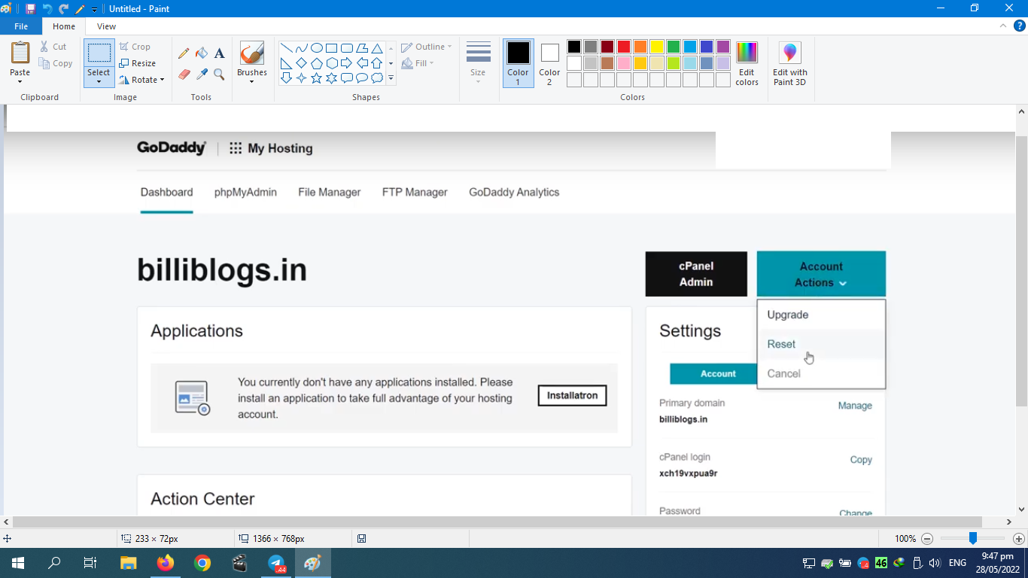Pick the Fill with color bucket tool
This screenshot has height=578, width=1028.
pyautogui.click(x=202, y=53)
